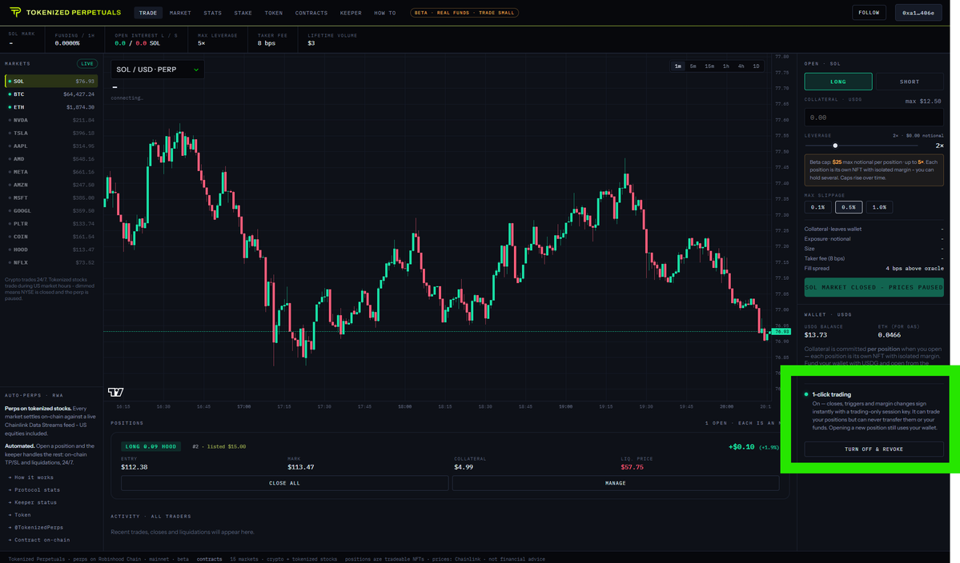
Task: Open the Stats page
Action: 212,13
